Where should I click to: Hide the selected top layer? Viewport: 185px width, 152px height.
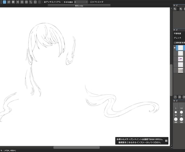click(175, 48)
